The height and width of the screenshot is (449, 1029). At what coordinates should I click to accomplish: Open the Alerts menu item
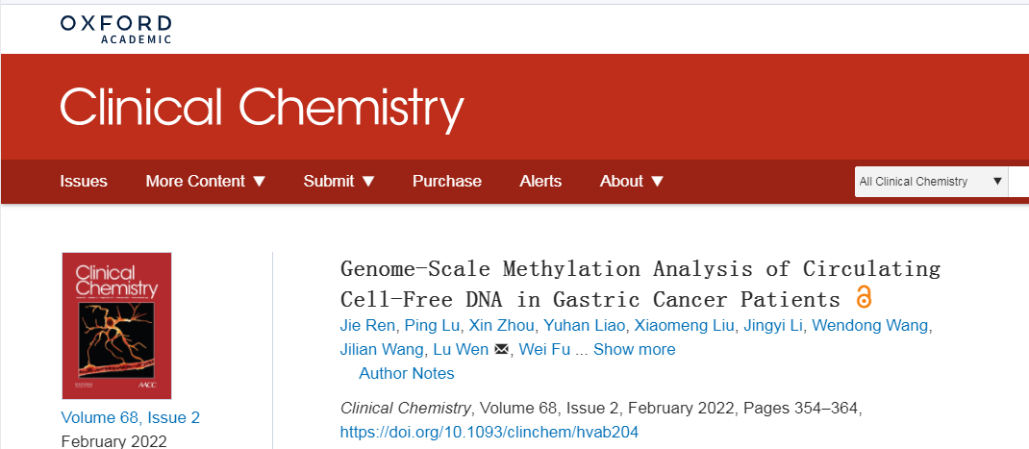pyautogui.click(x=540, y=181)
